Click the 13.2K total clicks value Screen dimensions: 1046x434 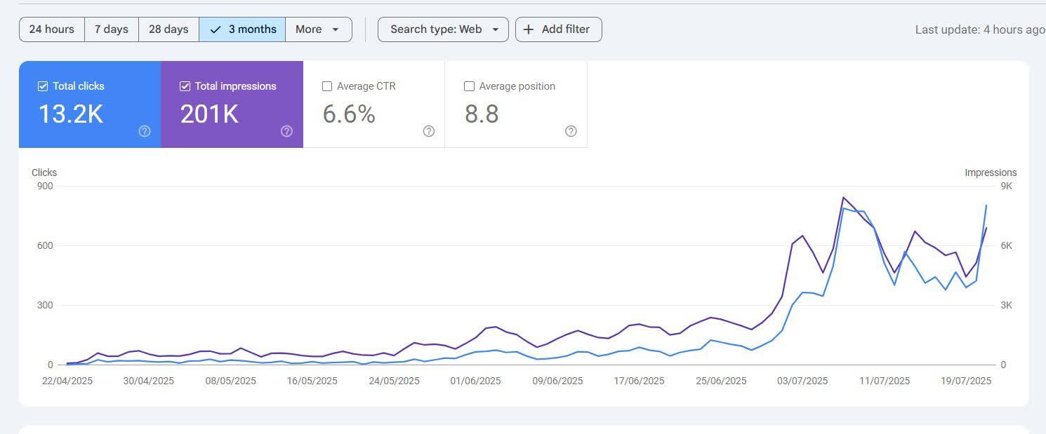[70, 114]
